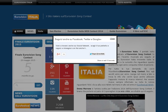Open the NEWS navigation item
Viewport: 168px width, 112px height.
[x=31, y=31]
